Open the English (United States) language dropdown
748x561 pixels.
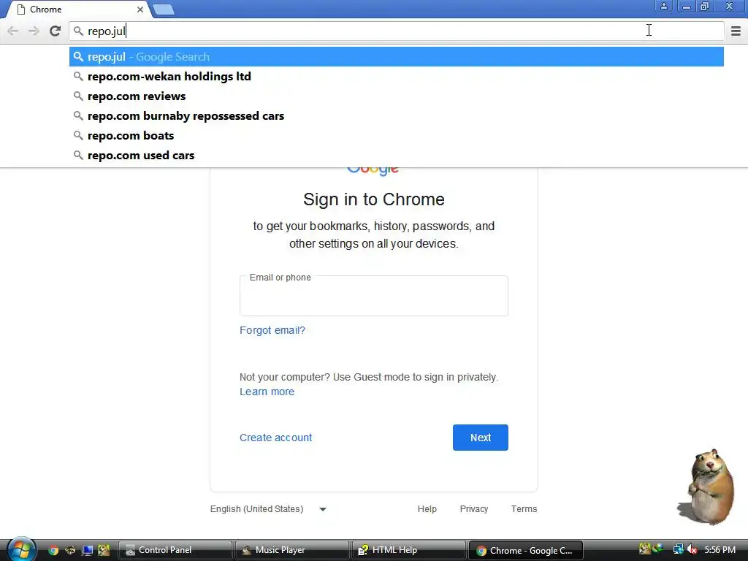[x=268, y=509]
